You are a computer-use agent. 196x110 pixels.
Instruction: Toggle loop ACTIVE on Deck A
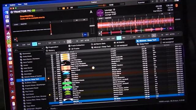87,40
